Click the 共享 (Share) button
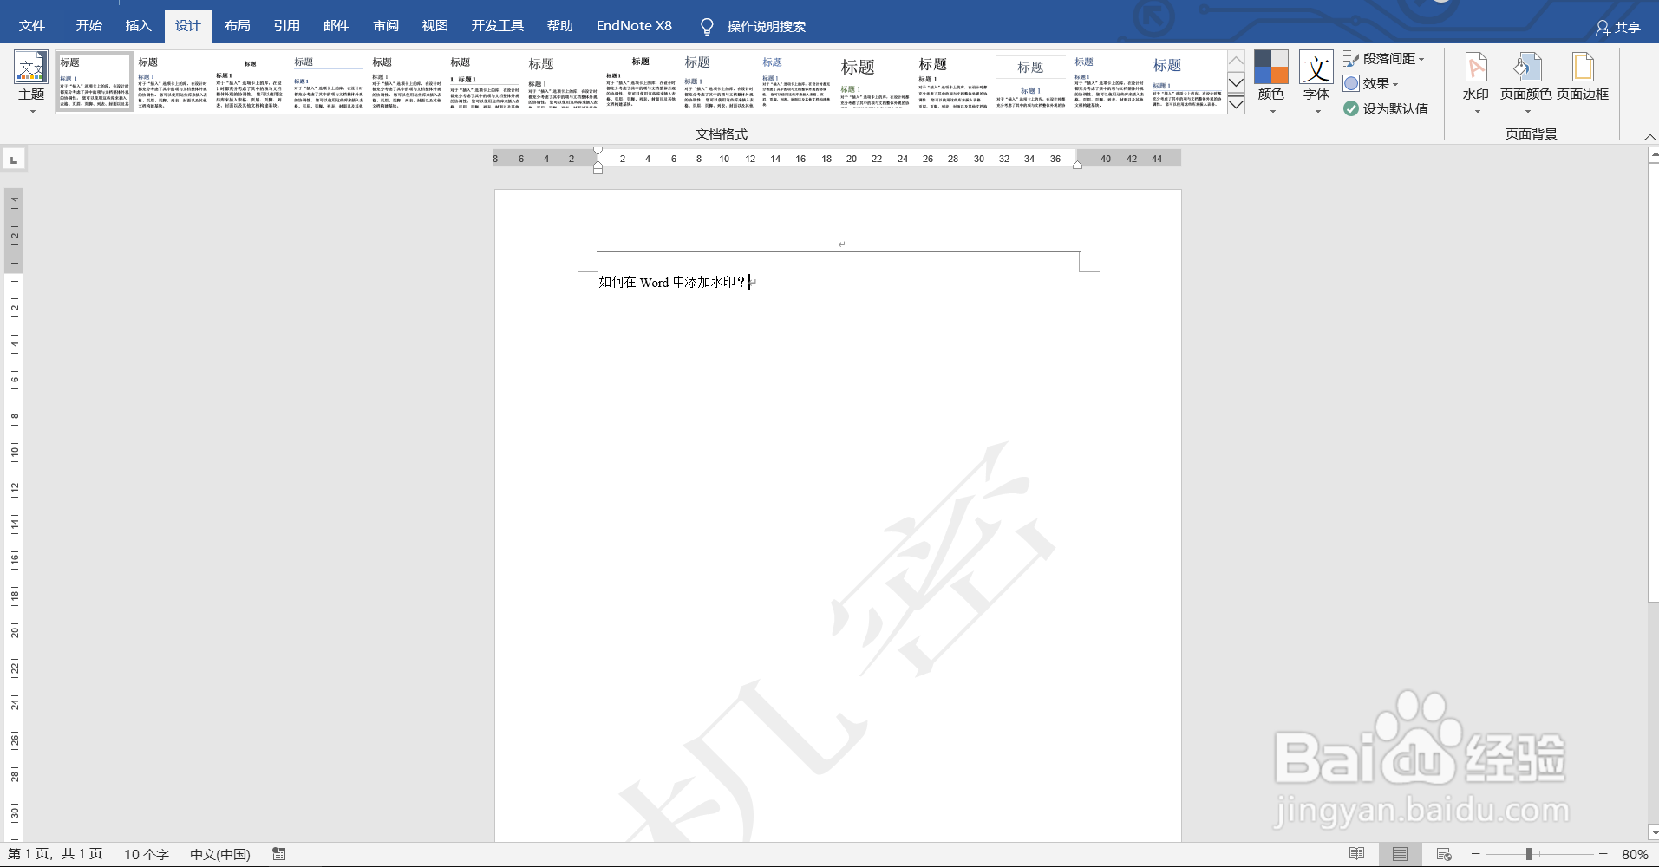The image size is (1659, 867). coord(1618,28)
